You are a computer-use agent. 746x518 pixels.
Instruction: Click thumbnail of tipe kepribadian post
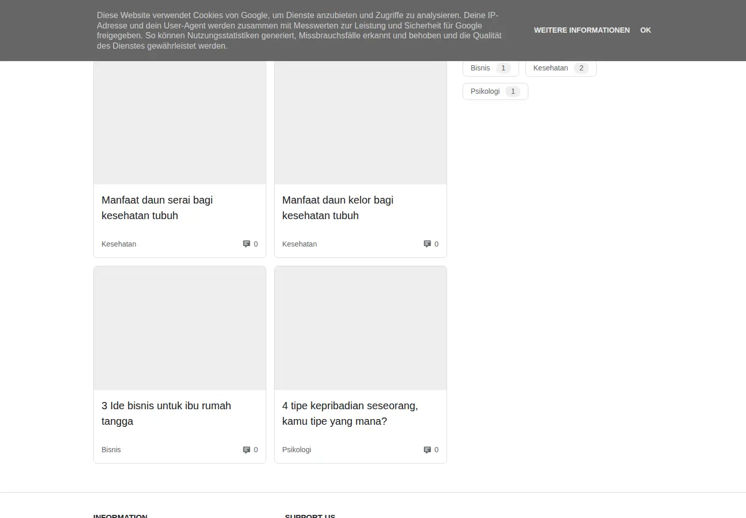pos(361,328)
